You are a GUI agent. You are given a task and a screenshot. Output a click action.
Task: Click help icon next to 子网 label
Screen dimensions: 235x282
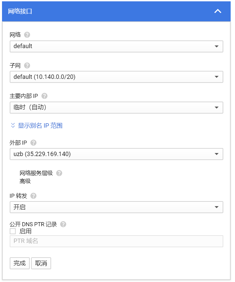coord(27,65)
